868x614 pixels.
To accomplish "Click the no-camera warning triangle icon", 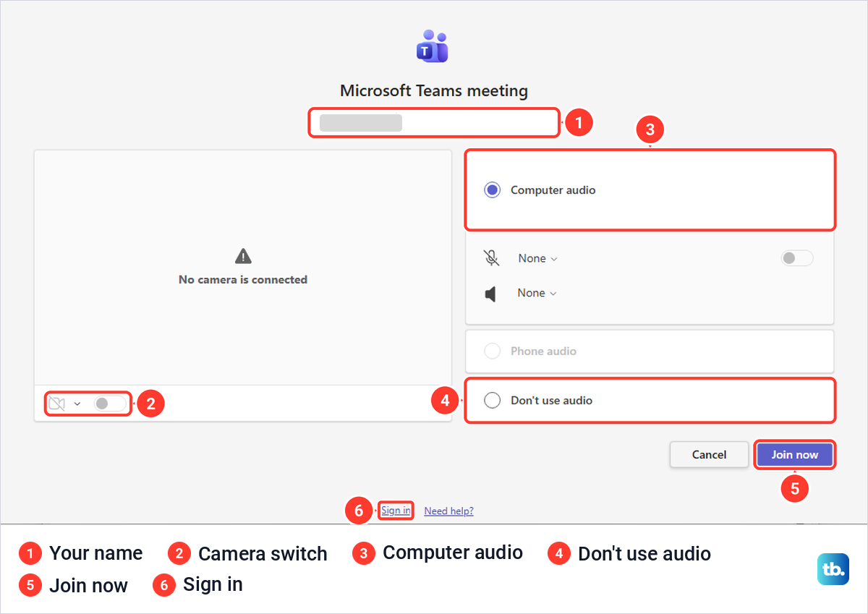I will point(243,256).
